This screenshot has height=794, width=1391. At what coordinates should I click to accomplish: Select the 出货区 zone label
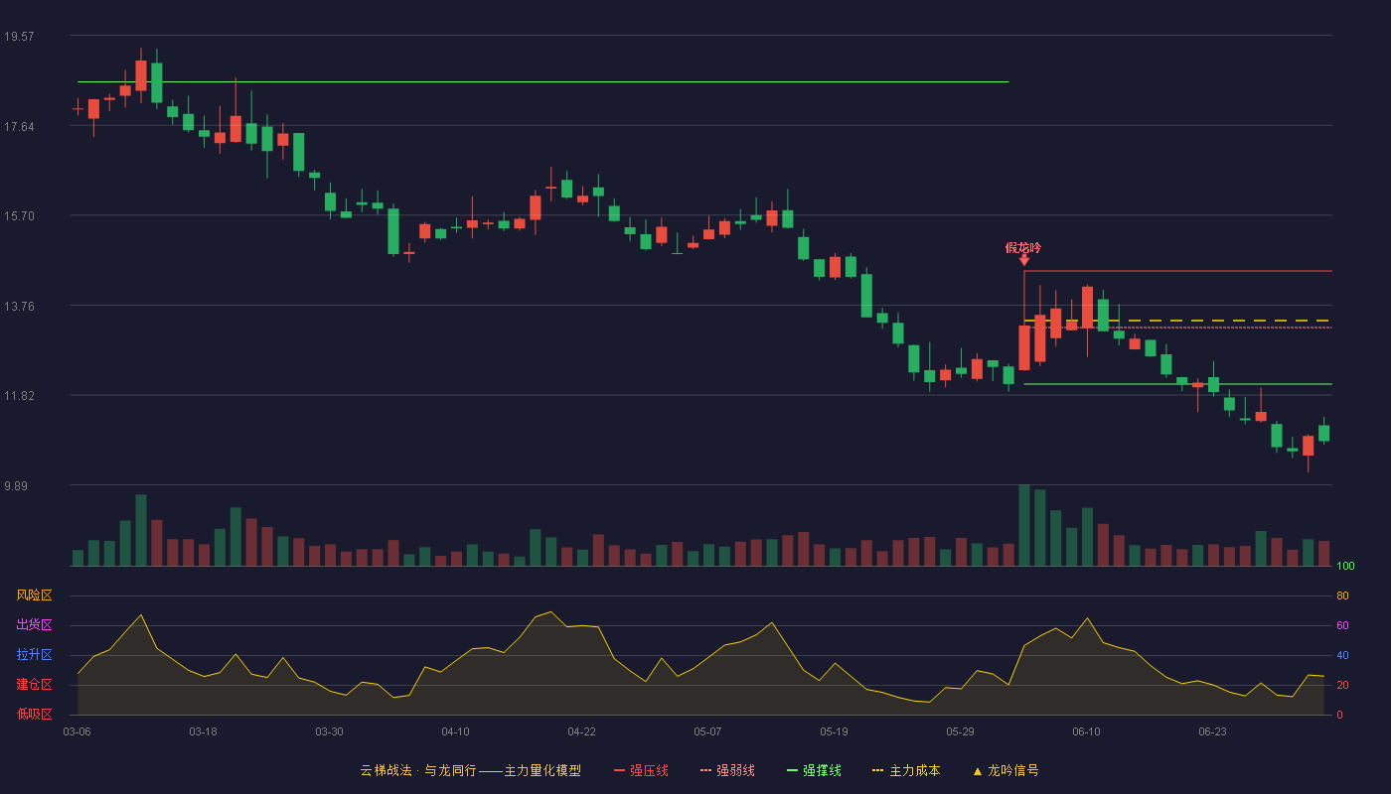34,625
